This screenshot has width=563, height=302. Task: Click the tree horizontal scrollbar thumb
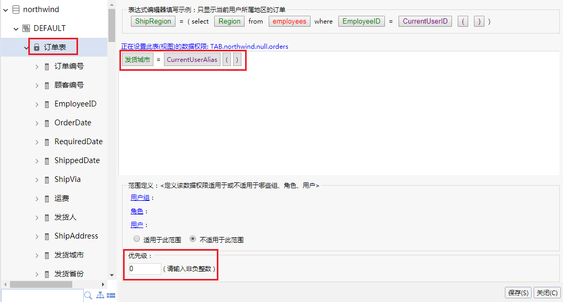click(x=41, y=284)
